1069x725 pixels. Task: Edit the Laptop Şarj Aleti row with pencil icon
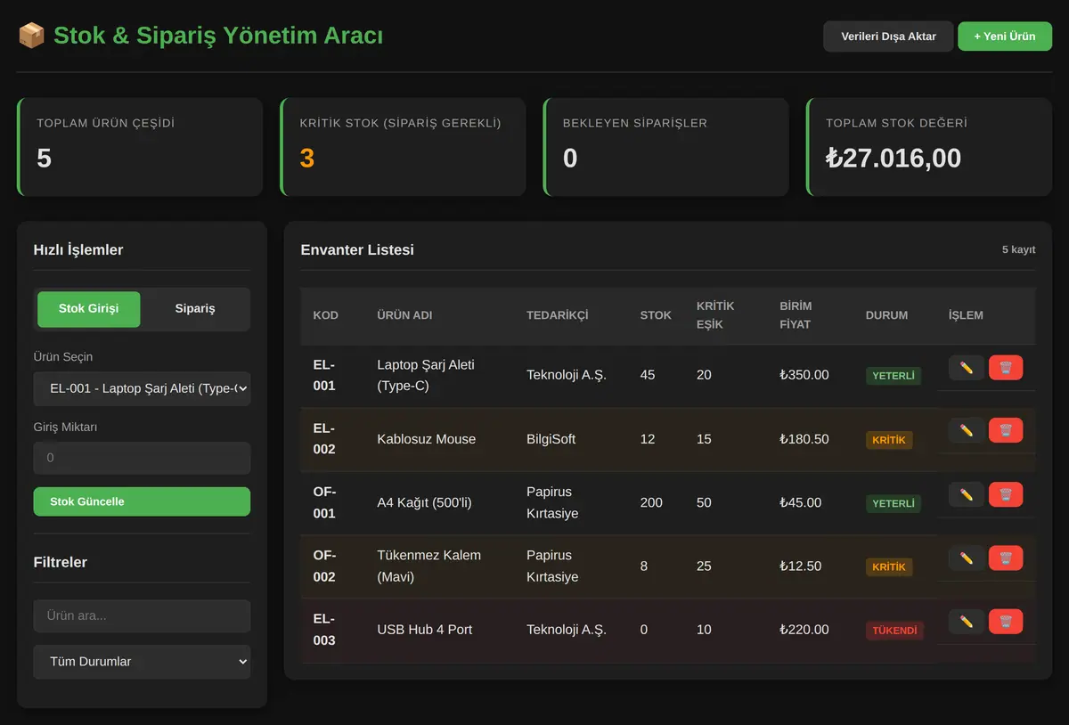(x=967, y=368)
